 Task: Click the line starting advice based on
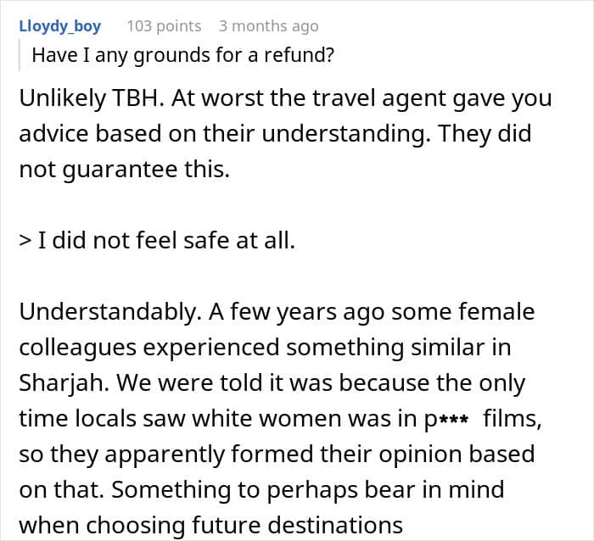click(275, 134)
